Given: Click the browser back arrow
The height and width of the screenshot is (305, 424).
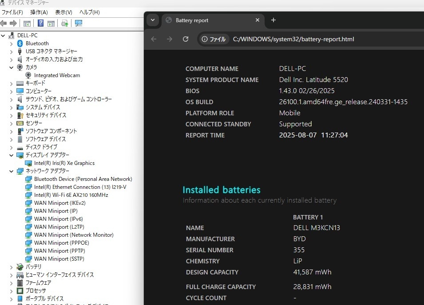Looking at the screenshot, I should coord(154,39).
